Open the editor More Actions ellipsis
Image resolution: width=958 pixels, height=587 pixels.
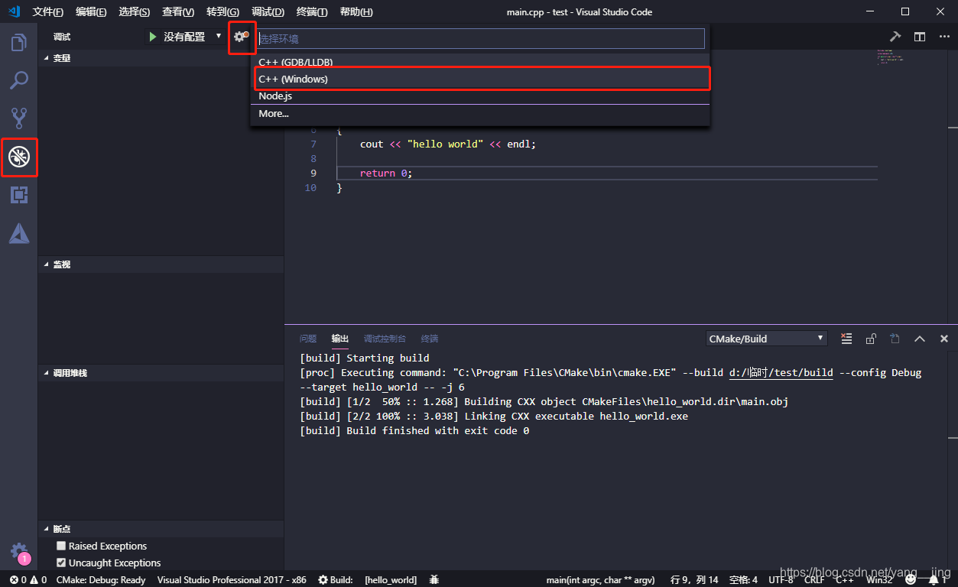tap(943, 37)
